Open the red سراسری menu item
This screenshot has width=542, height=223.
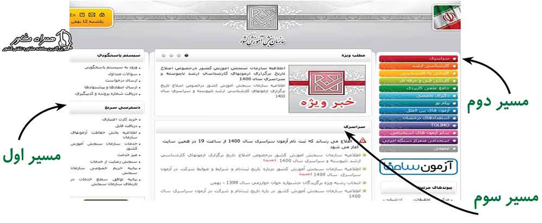[x=418, y=59]
